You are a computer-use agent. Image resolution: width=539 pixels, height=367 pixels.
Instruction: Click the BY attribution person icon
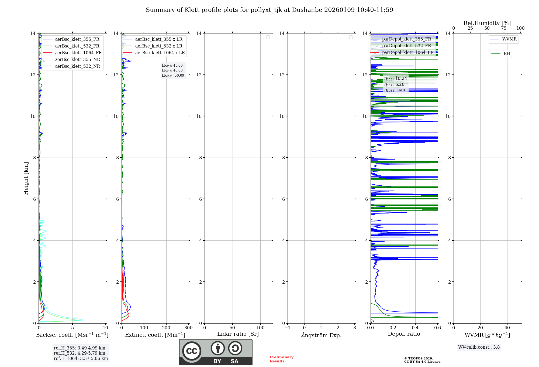(217, 348)
